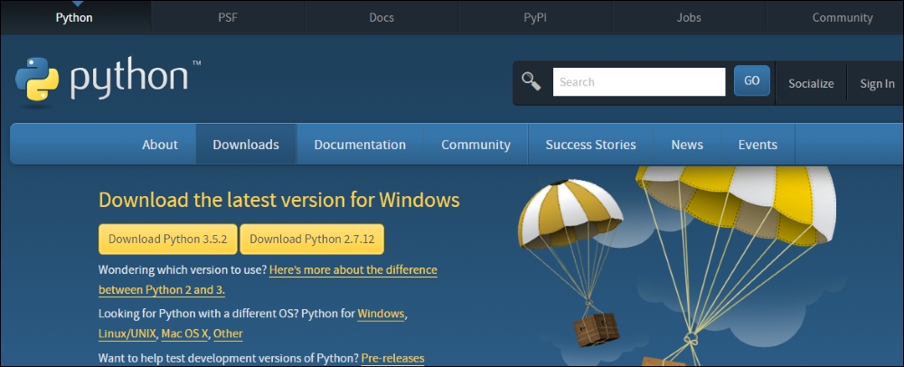The height and width of the screenshot is (367, 904).
Task: Open the Jobs top tab
Action: pyautogui.click(x=689, y=17)
